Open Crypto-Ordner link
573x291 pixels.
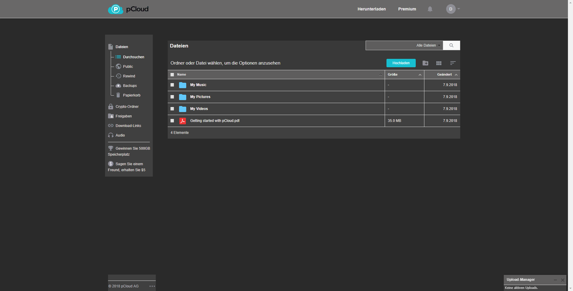(x=127, y=106)
